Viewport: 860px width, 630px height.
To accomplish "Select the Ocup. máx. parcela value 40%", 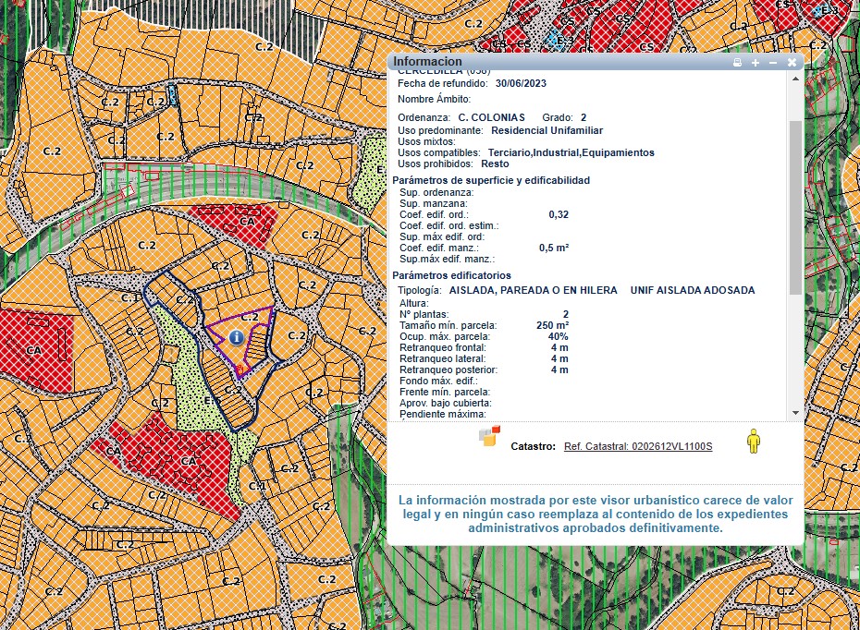I will (558, 336).
